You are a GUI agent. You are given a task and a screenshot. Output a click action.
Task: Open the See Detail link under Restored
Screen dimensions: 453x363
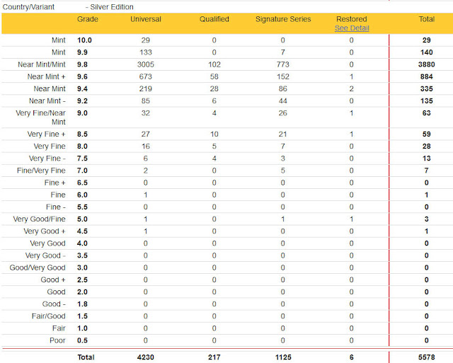click(x=352, y=28)
